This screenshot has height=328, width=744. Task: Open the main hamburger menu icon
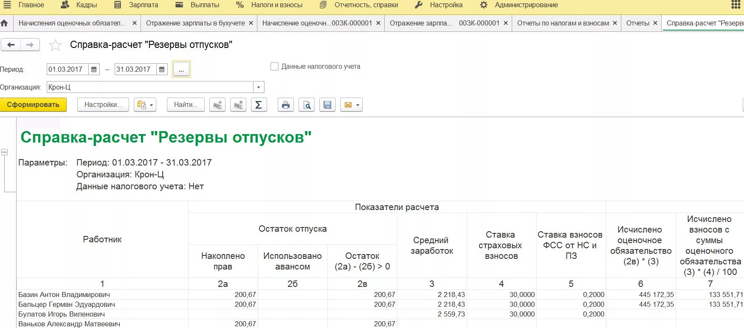pyautogui.click(x=7, y=5)
